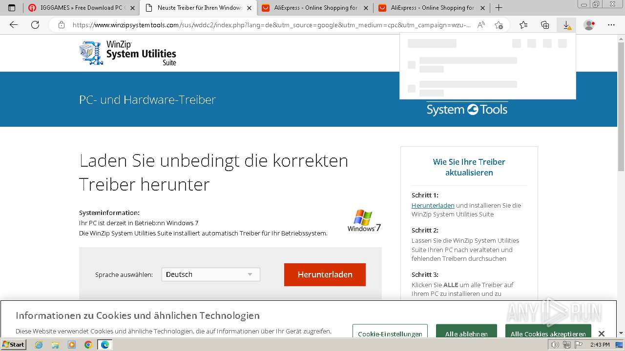Add this page to favorites

(499, 25)
